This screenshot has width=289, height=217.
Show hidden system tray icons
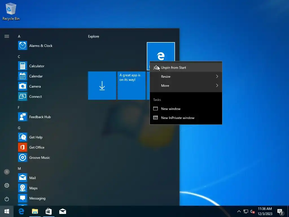239,211
